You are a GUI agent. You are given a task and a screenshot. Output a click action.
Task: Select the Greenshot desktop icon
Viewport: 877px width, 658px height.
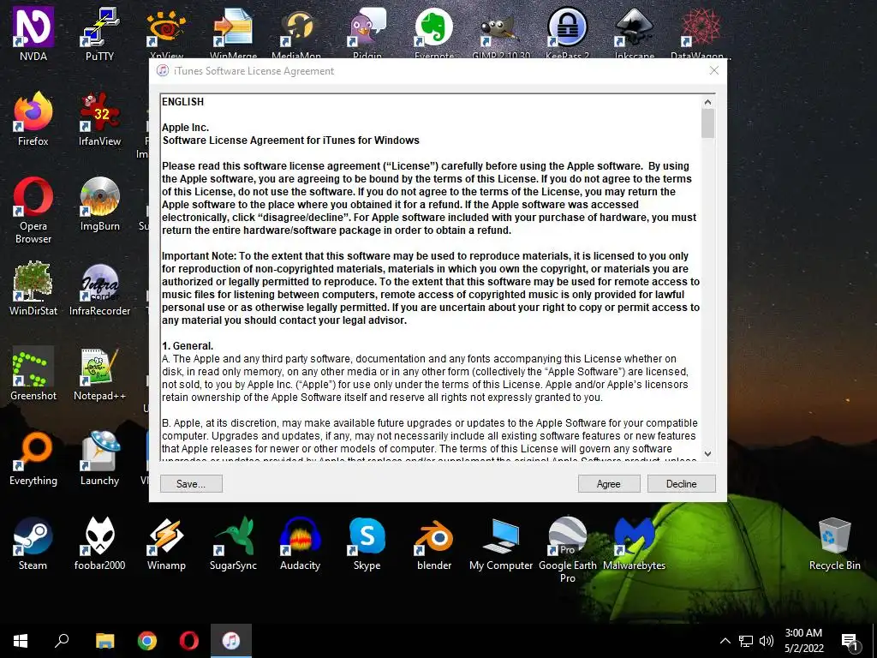point(33,374)
